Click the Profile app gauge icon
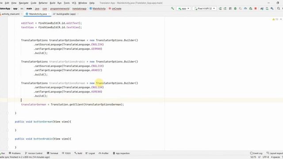This screenshot has width=283, height=159. [245, 8]
